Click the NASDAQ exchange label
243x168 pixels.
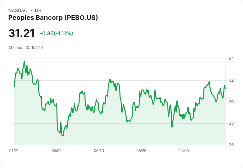[x=18, y=11]
